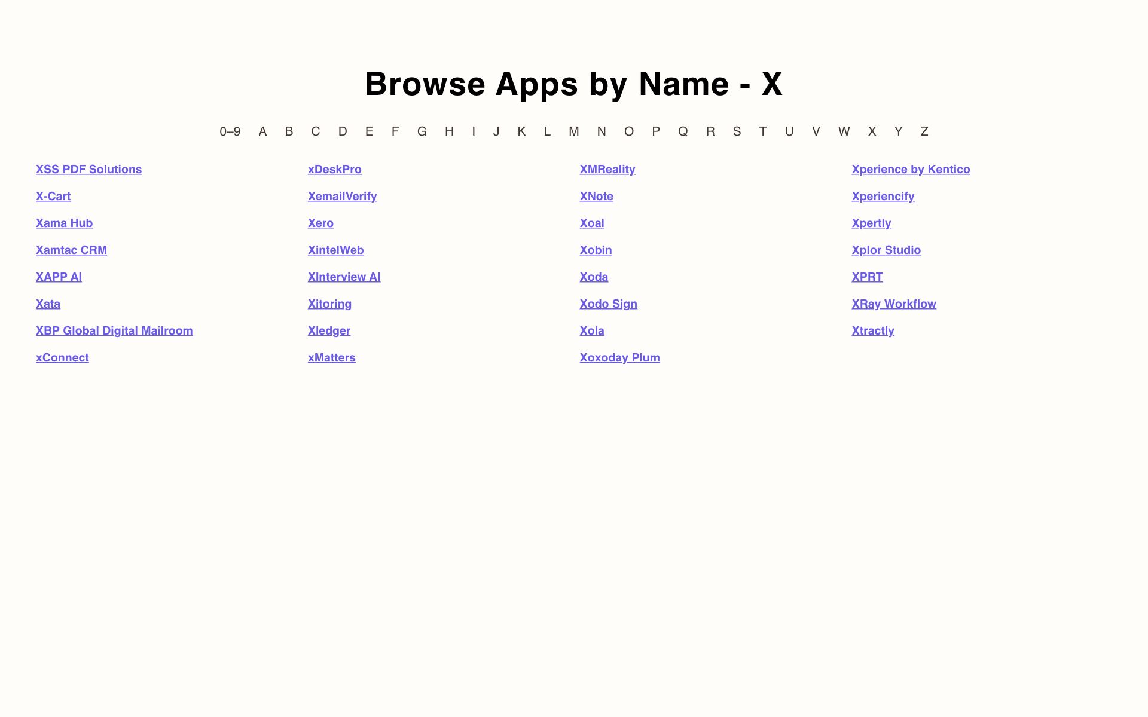Choose letter K in the alphabet nav

point(521,131)
